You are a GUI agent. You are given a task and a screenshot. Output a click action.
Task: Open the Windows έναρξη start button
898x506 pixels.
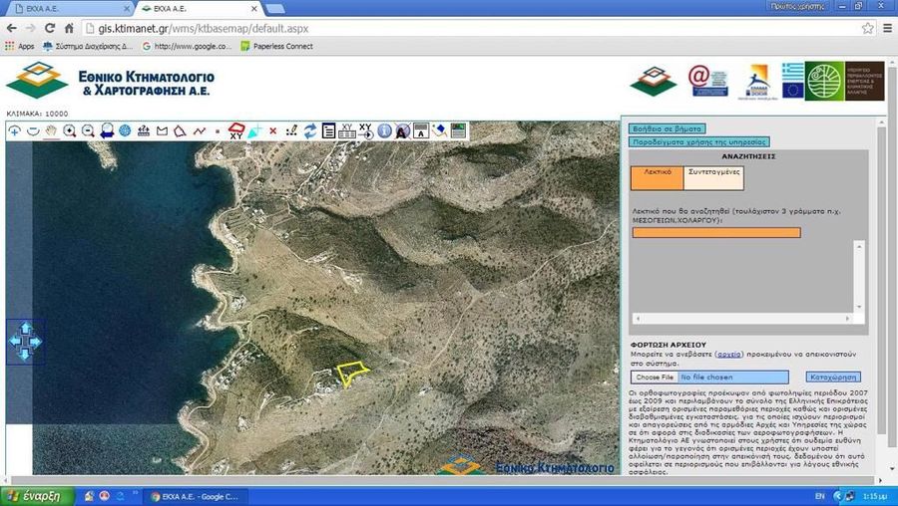(x=33, y=495)
